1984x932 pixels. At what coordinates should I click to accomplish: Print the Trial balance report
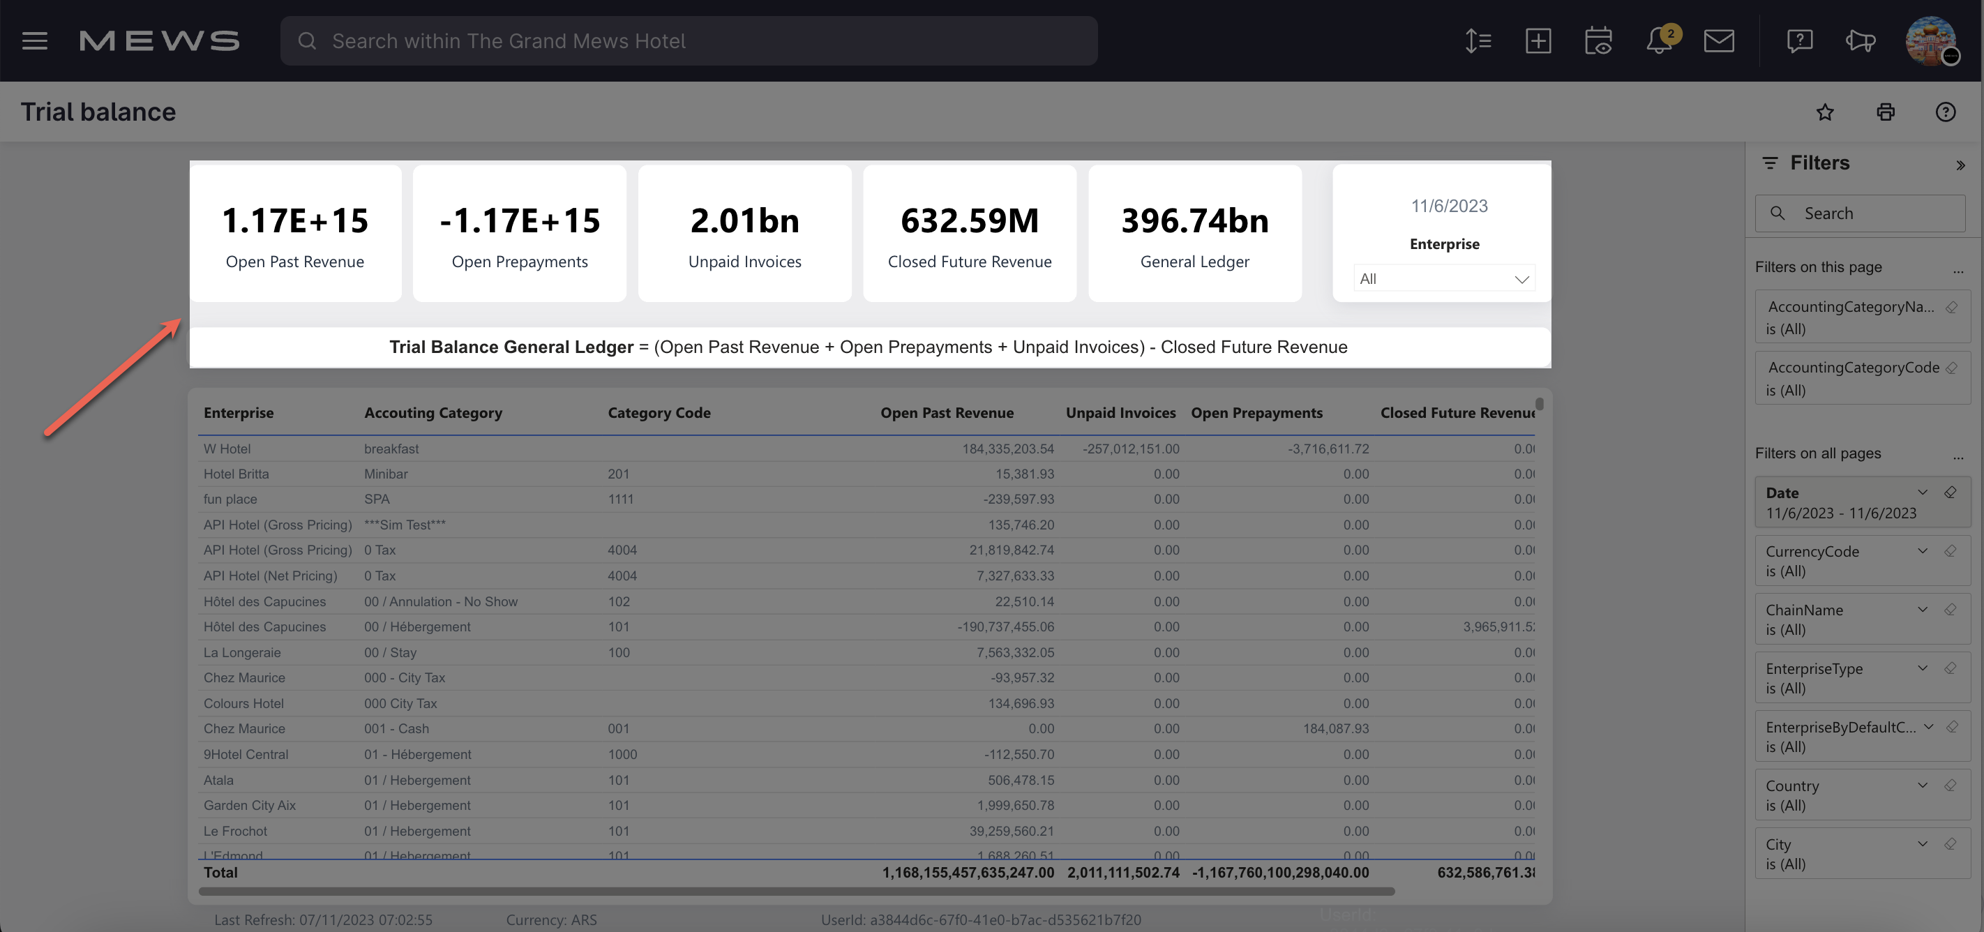pyautogui.click(x=1886, y=112)
